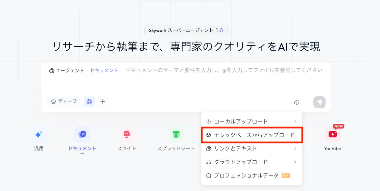Click the blue ドキュメント tag link

pos(104,71)
